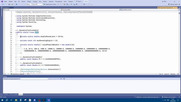Collapse the E attribute block at line 29
Image resolution: width=181 pixels, height=102 pixels.
[x=16, y=63]
